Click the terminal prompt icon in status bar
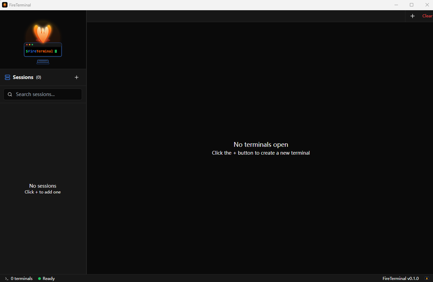Viewport: 433px width, 282px height. click(x=6, y=279)
